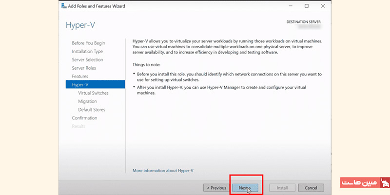390x195 pixels.
Task: Select Installation Type step
Action: [x=87, y=52]
